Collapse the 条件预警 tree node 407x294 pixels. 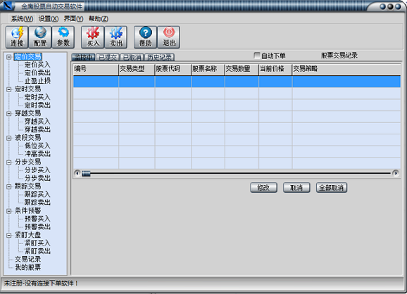click(9, 211)
